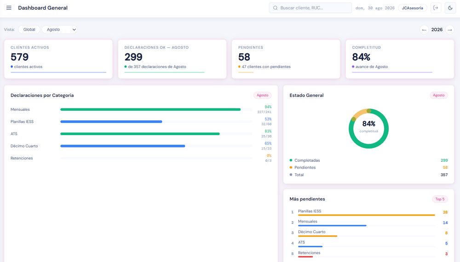The width and height of the screenshot is (460, 262).
Task: Click the Mensuales progress bar
Action: click(x=156, y=109)
